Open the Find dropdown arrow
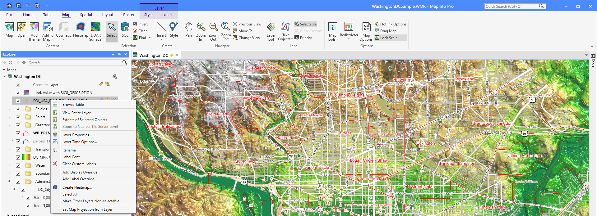This screenshot has height=216, width=597. click(150, 38)
